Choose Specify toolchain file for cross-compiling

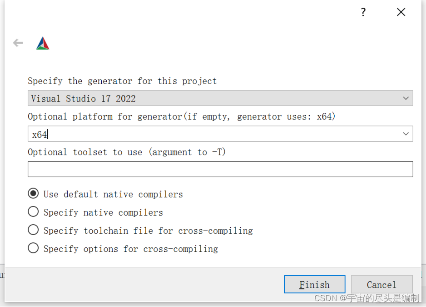click(33, 230)
